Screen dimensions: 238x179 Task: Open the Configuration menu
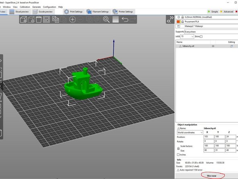coord(49,7)
